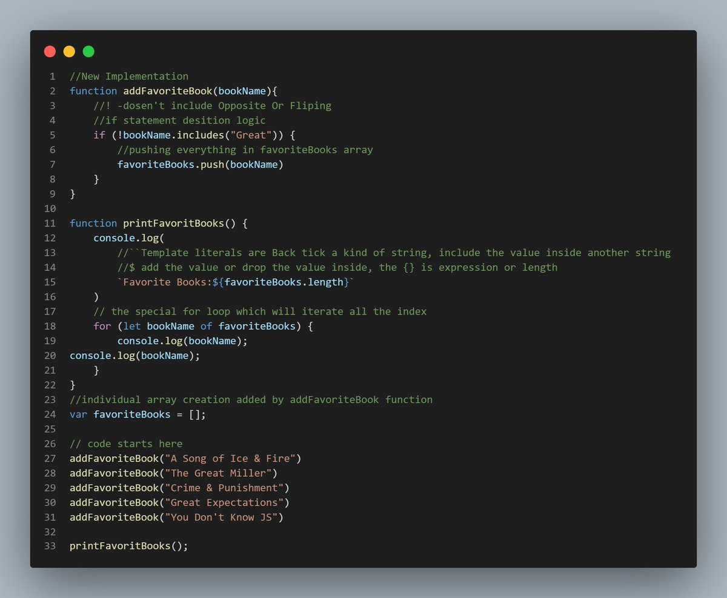The image size is (727, 598).
Task: Click line number 32 in the gutter
Action: 50,532
